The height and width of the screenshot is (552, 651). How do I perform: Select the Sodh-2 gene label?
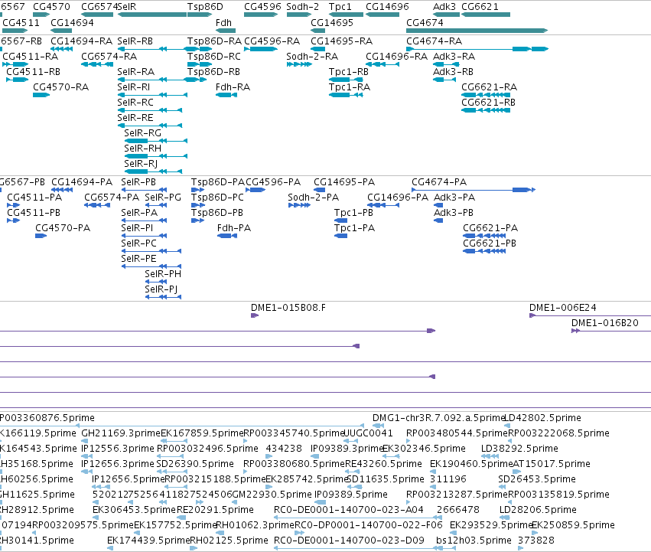(303, 7)
